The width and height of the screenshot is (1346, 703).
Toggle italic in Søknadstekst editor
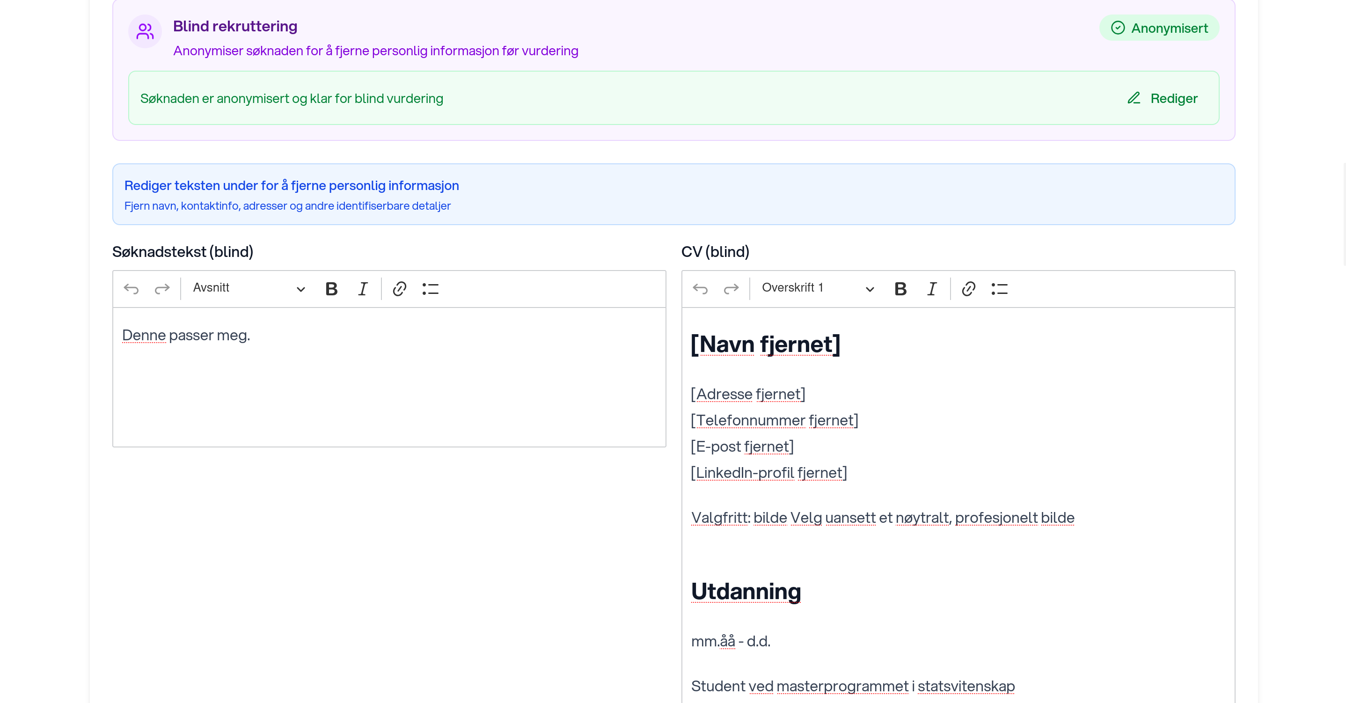(363, 288)
